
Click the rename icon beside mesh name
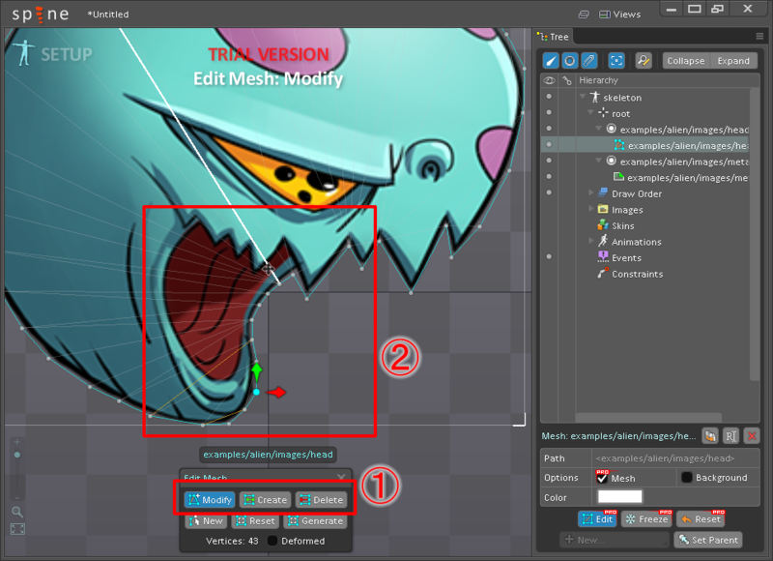click(x=730, y=435)
